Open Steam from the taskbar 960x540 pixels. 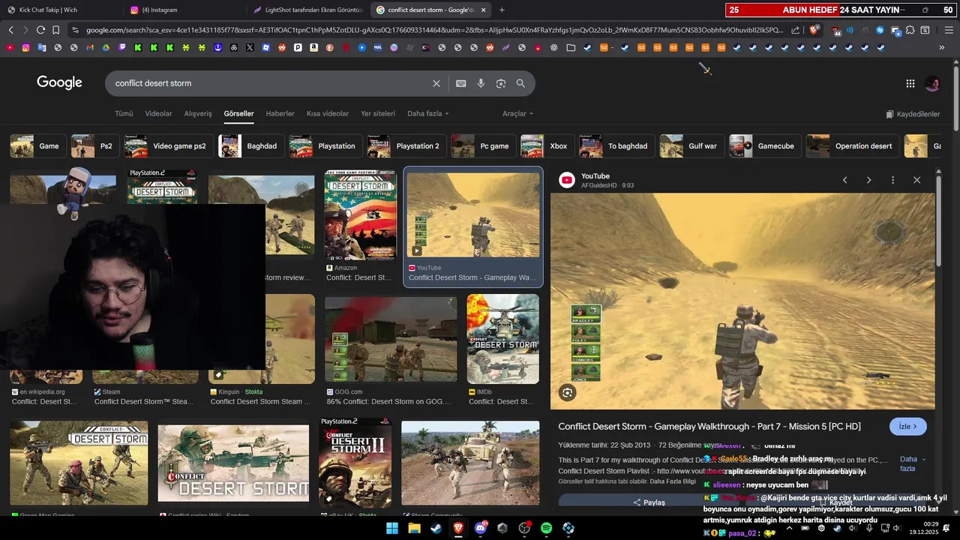click(x=436, y=528)
